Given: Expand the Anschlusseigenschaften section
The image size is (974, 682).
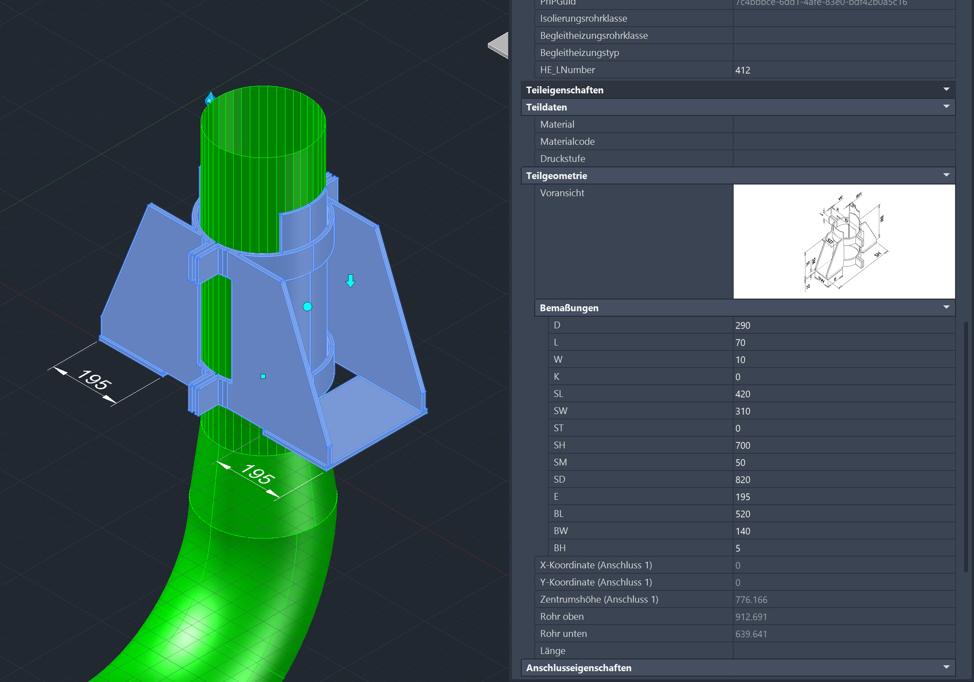Looking at the screenshot, I should pyautogui.click(x=946, y=667).
